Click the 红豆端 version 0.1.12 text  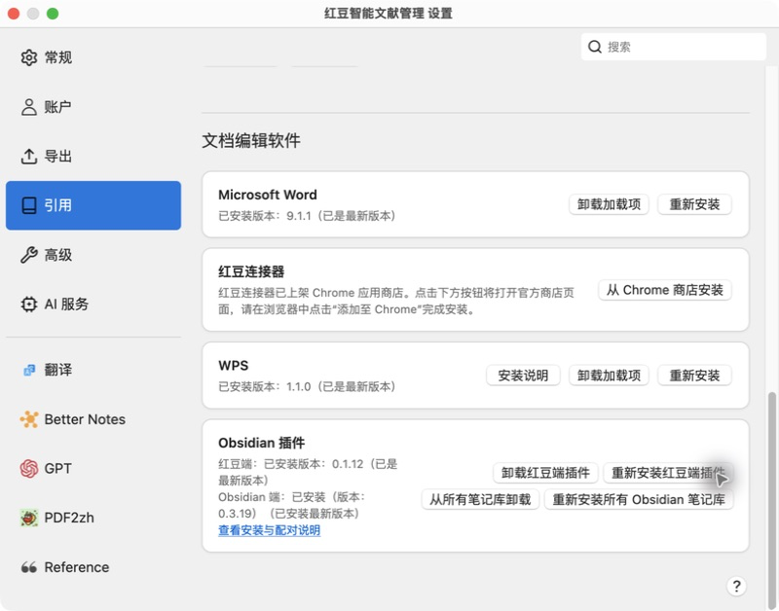[x=308, y=472]
